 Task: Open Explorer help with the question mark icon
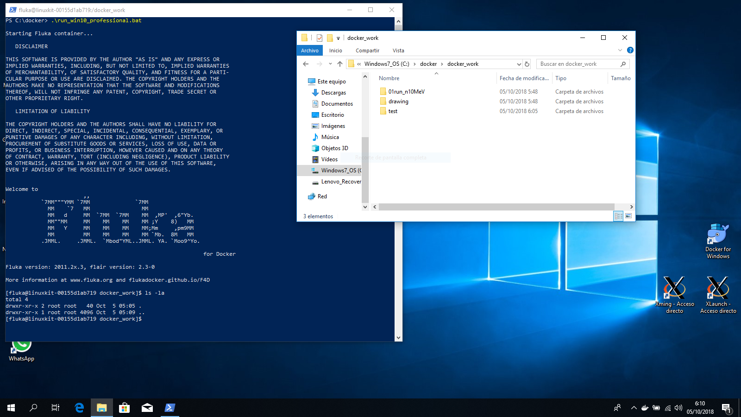[x=630, y=50]
